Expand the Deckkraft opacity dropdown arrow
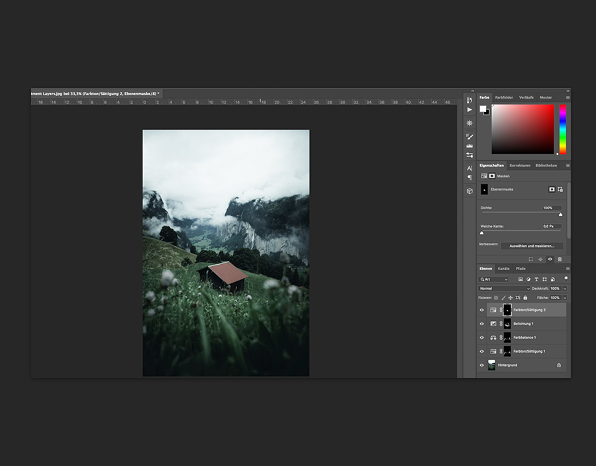This screenshot has height=466, width=596. pos(564,289)
